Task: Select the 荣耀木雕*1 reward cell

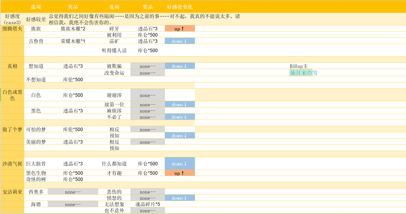Action: click(x=73, y=41)
